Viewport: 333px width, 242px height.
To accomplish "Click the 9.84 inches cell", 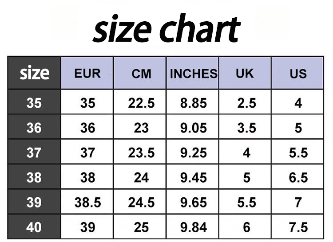I will coord(193,226).
